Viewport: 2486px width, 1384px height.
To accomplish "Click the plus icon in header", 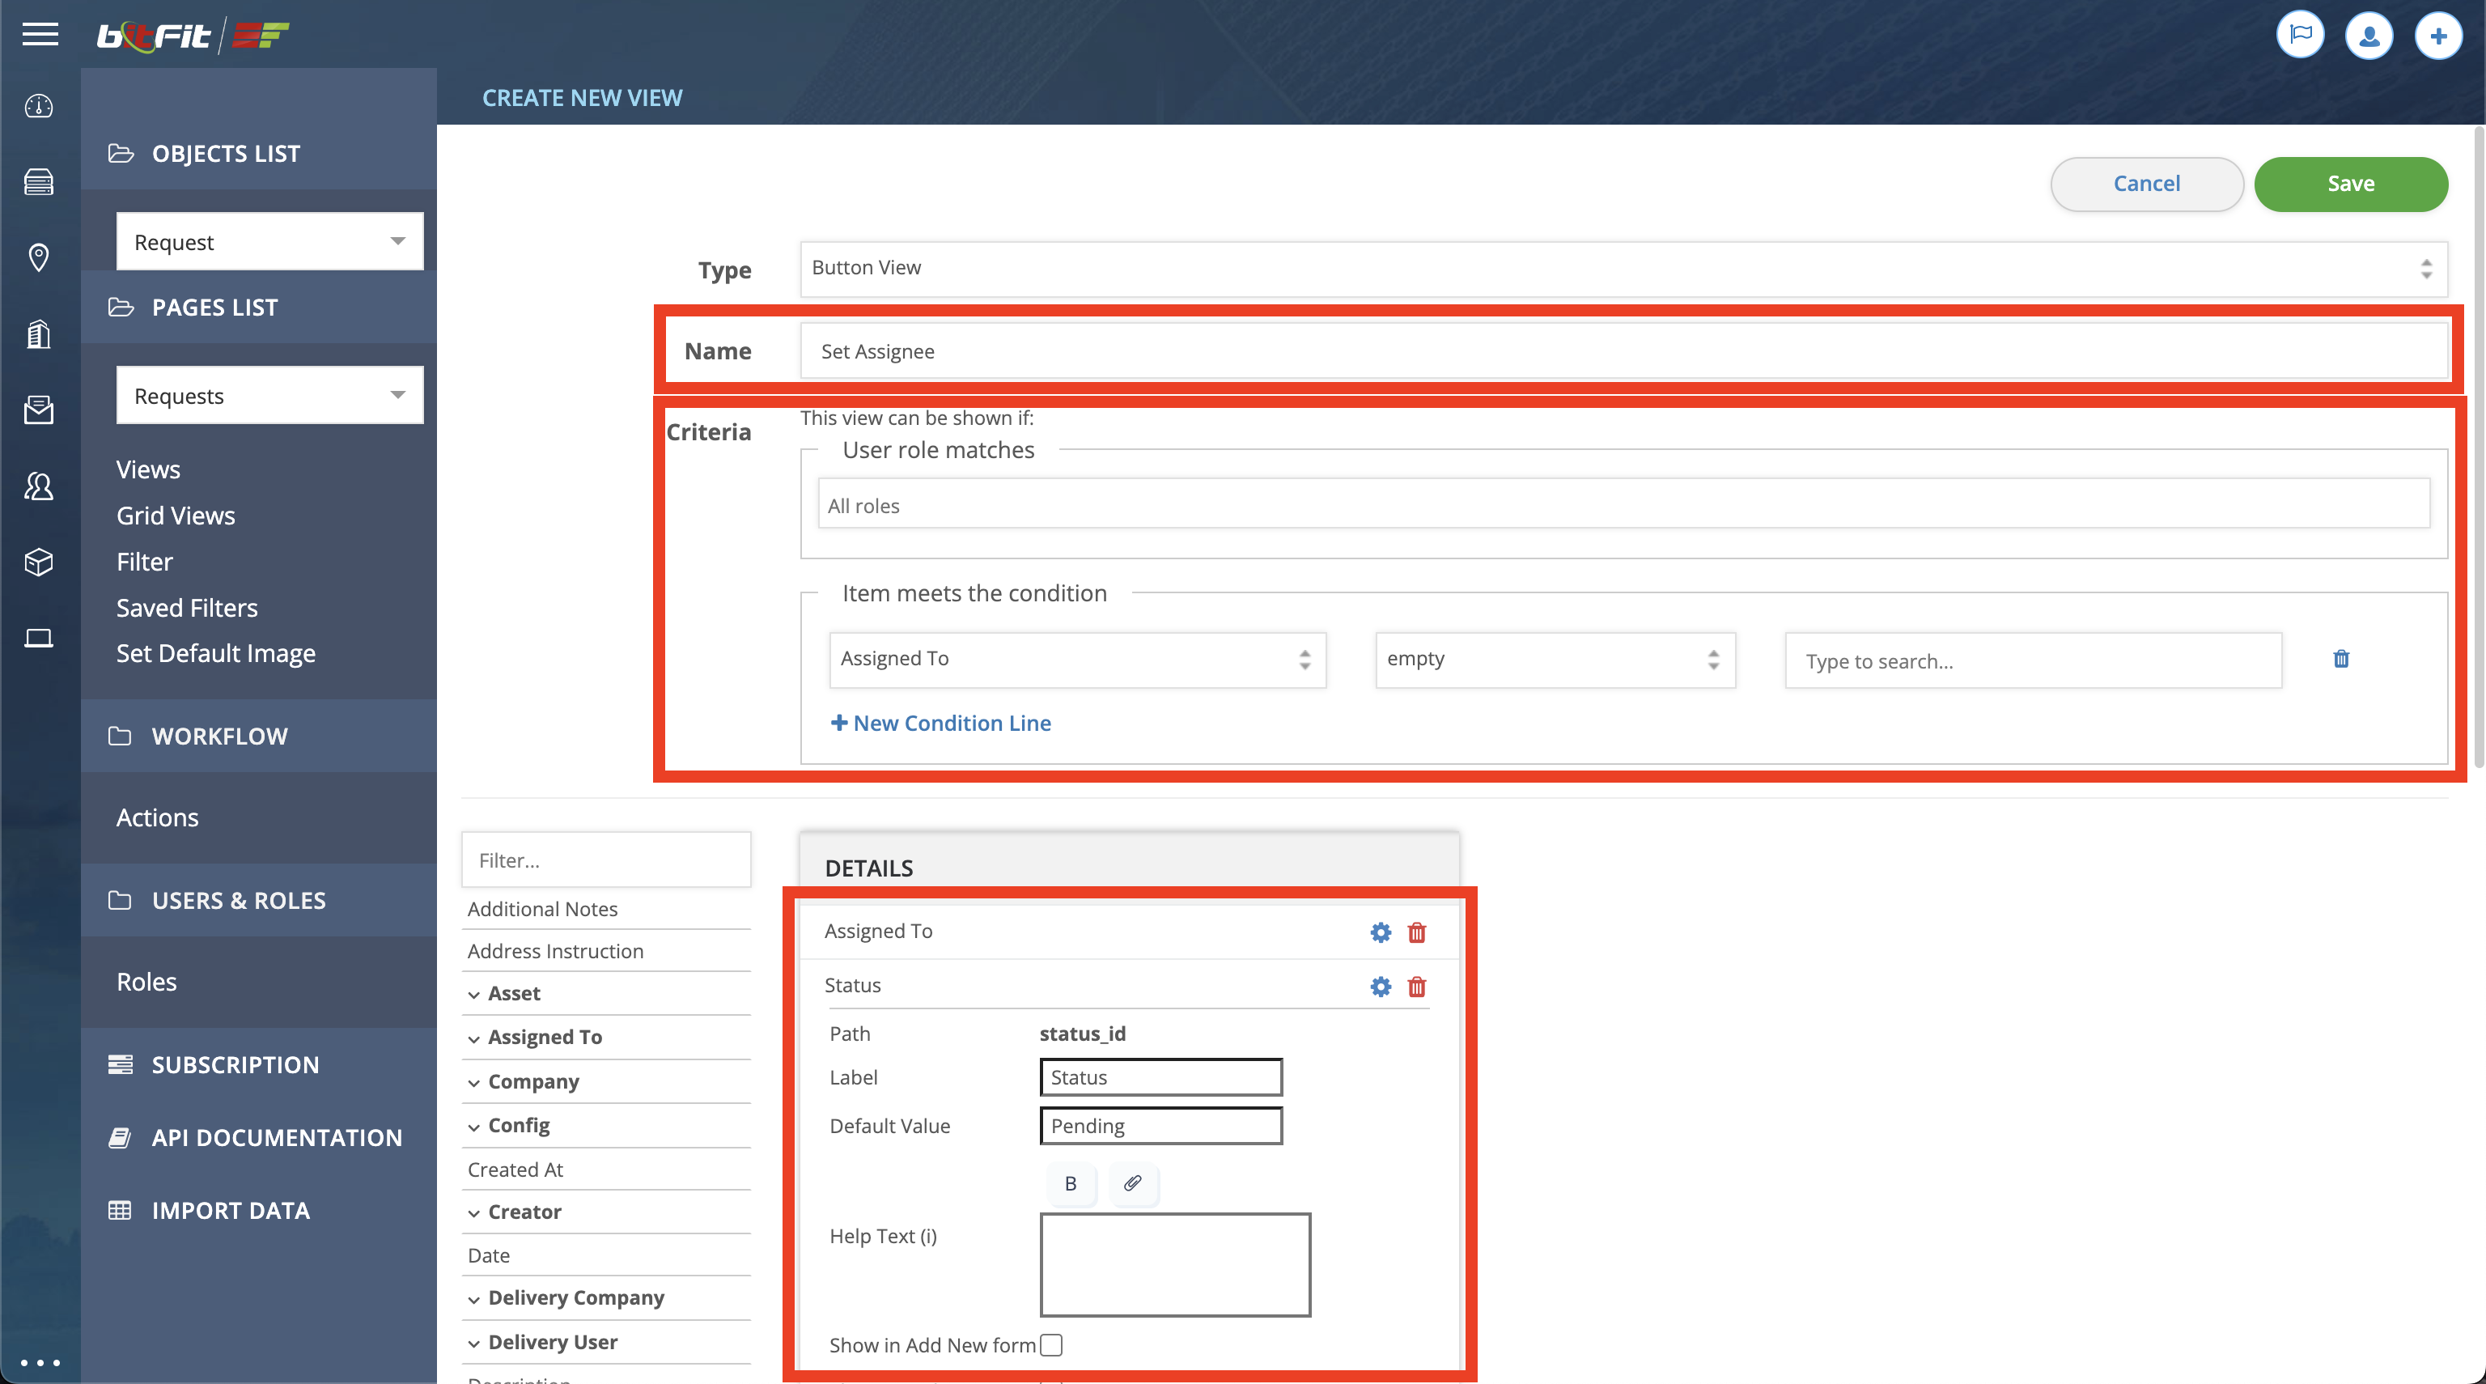I will click(x=2437, y=36).
